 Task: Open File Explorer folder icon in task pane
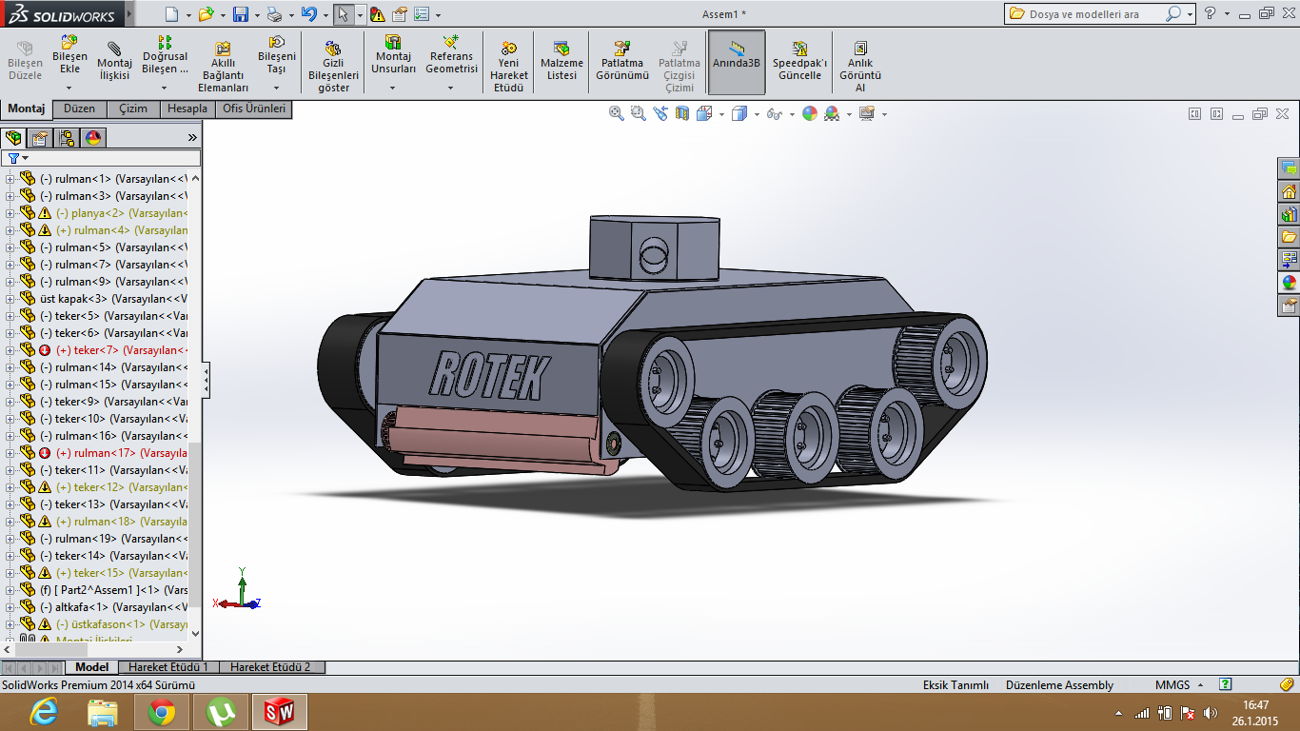coord(1289,237)
